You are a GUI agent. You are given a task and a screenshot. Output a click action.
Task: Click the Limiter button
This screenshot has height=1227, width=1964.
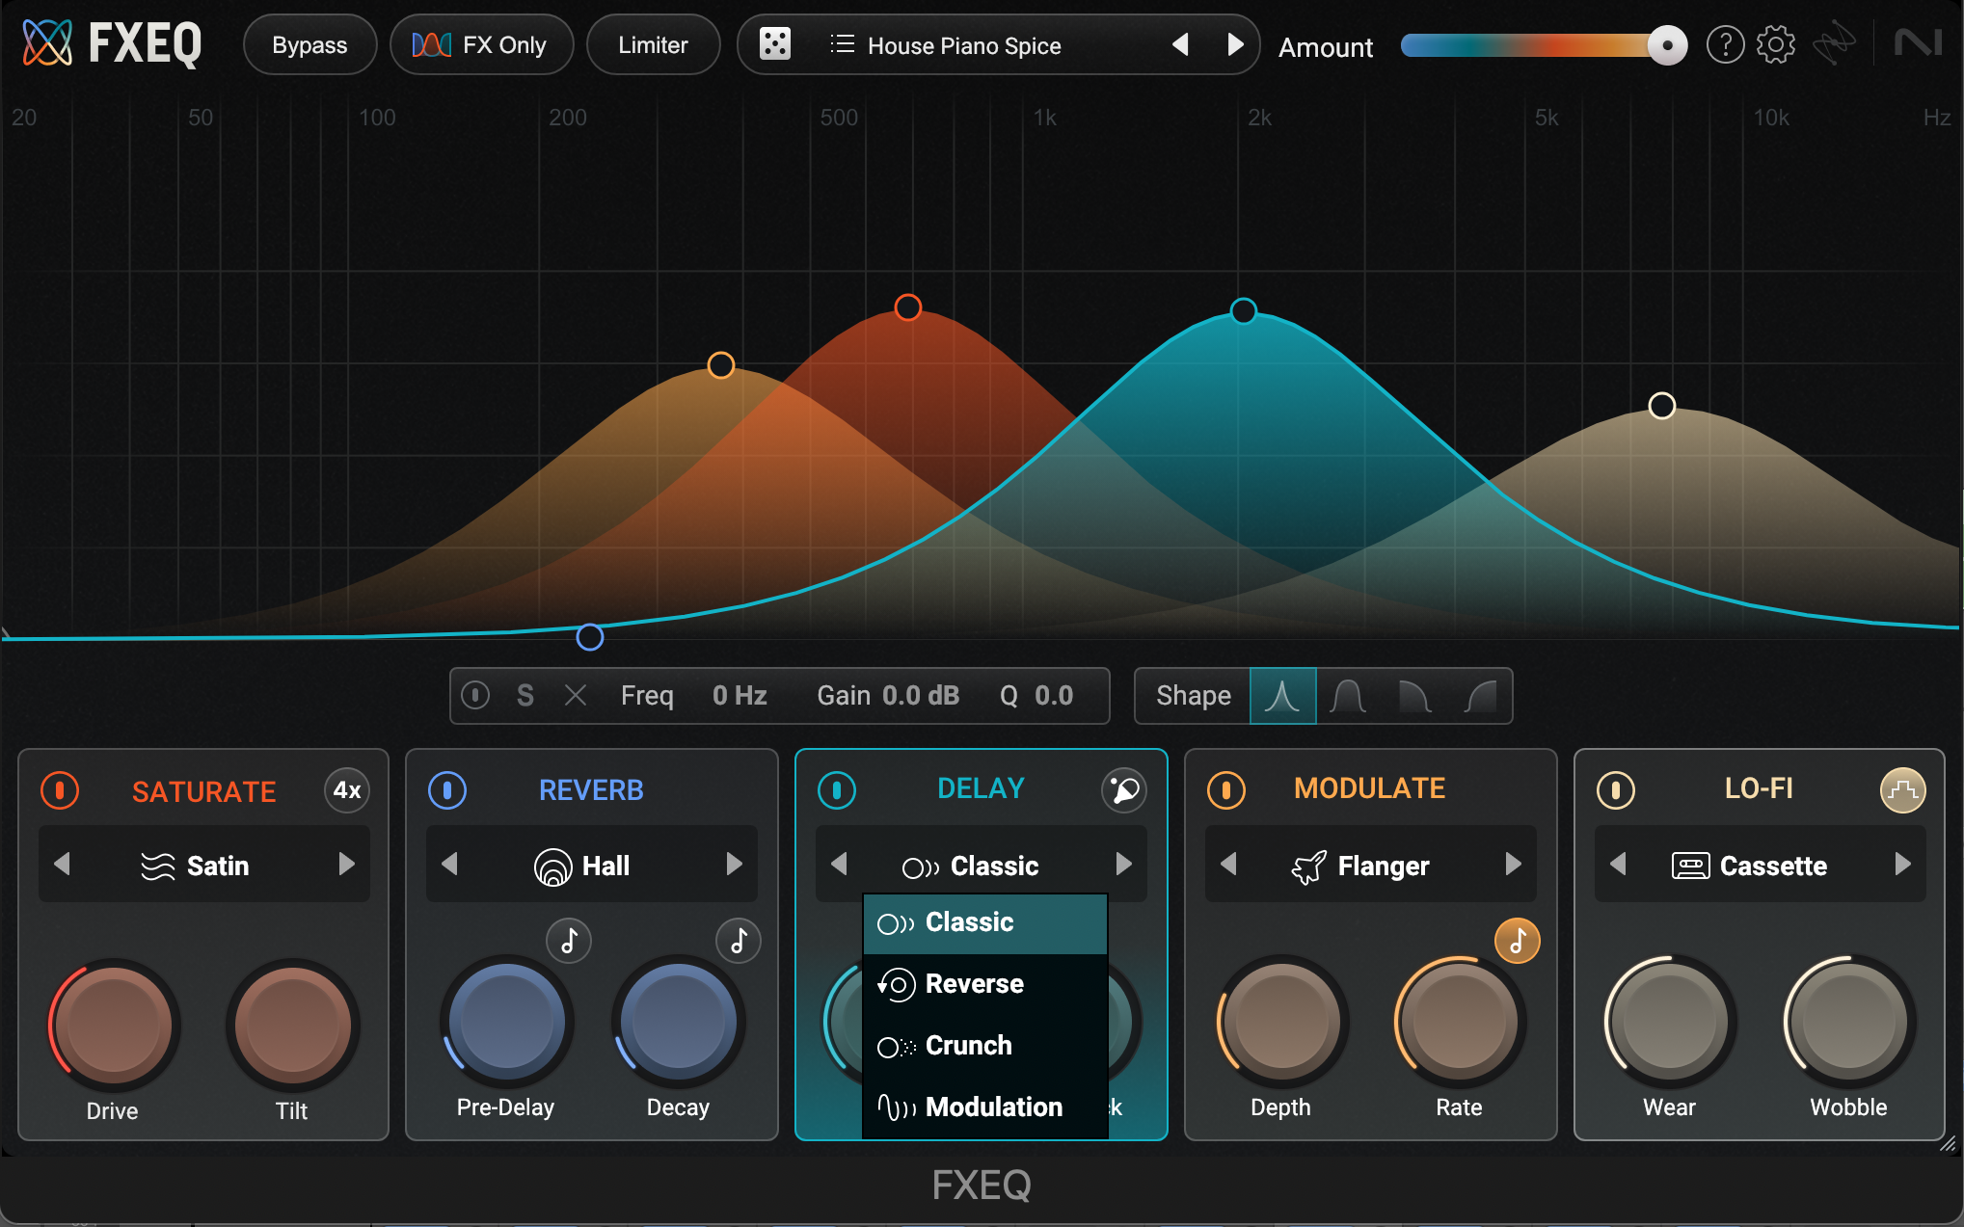point(653,45)
